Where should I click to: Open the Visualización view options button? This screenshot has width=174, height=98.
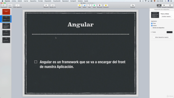click(x=4, y=5)
